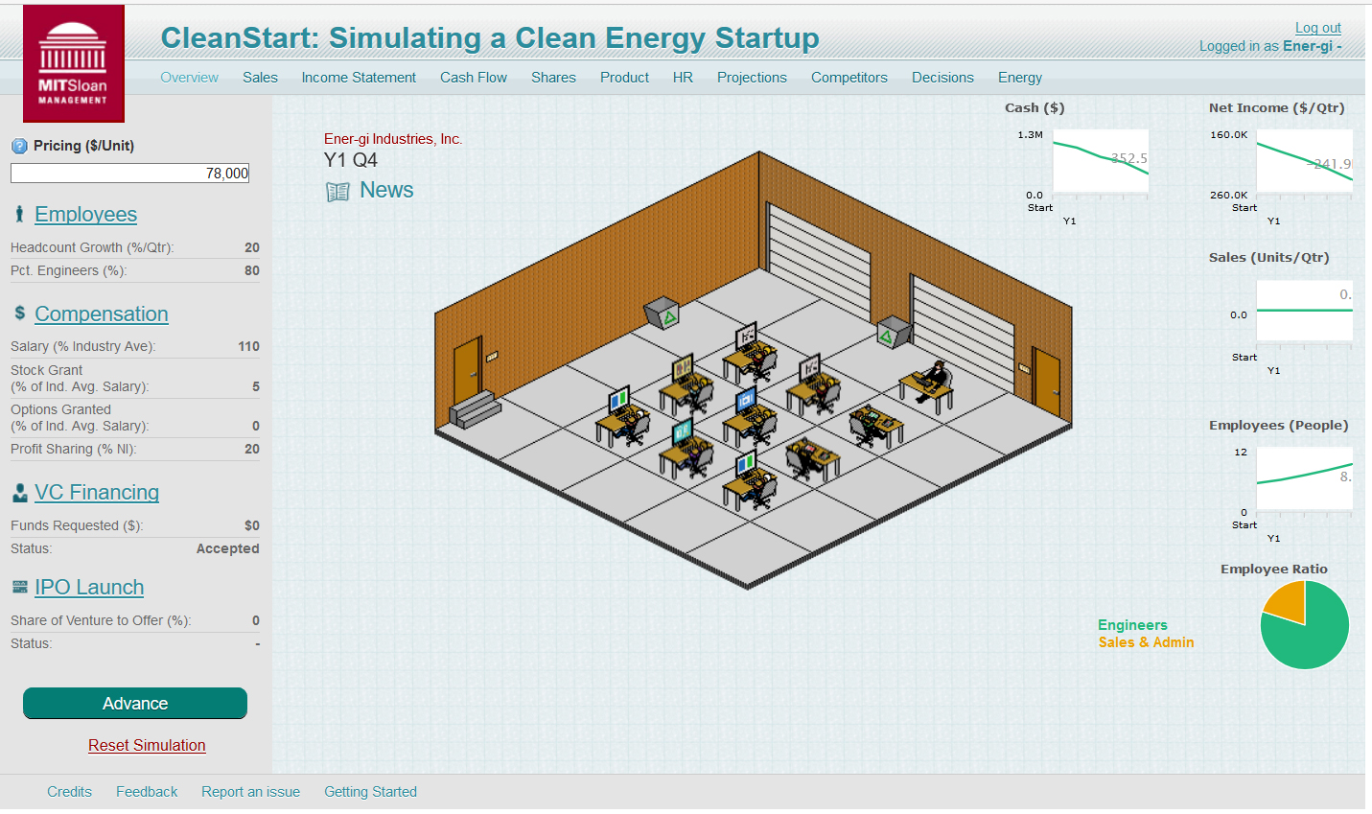Click the Reset Simulation link
This screenshot has width=1372, height=814.
pyautogui.click(x=147, y=745)
